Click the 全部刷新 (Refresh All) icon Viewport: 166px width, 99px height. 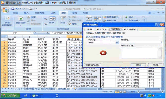[21, 19]
